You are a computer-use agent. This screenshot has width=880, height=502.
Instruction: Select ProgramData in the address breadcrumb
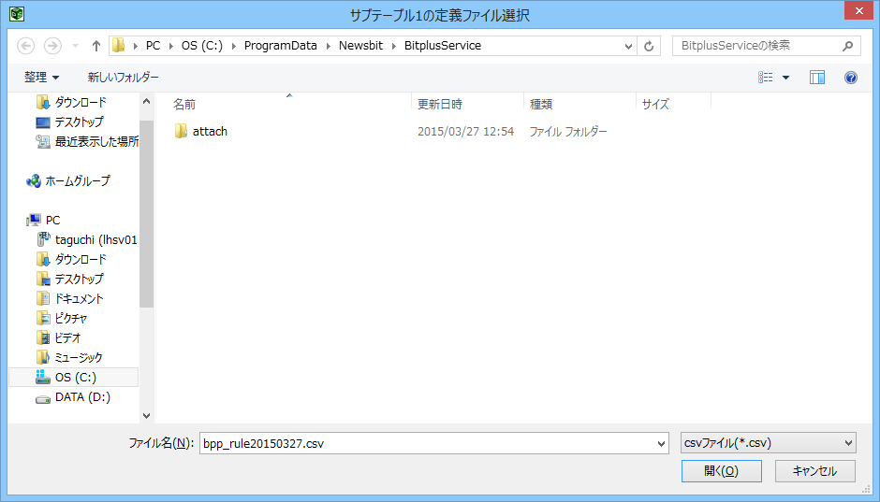pos(281,46)
